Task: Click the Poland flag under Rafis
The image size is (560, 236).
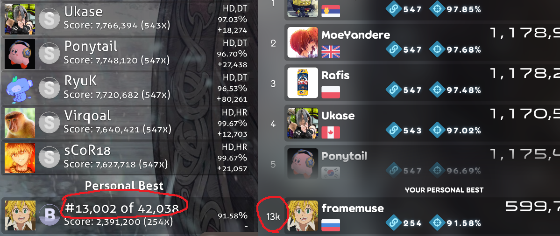Action: 331,92
